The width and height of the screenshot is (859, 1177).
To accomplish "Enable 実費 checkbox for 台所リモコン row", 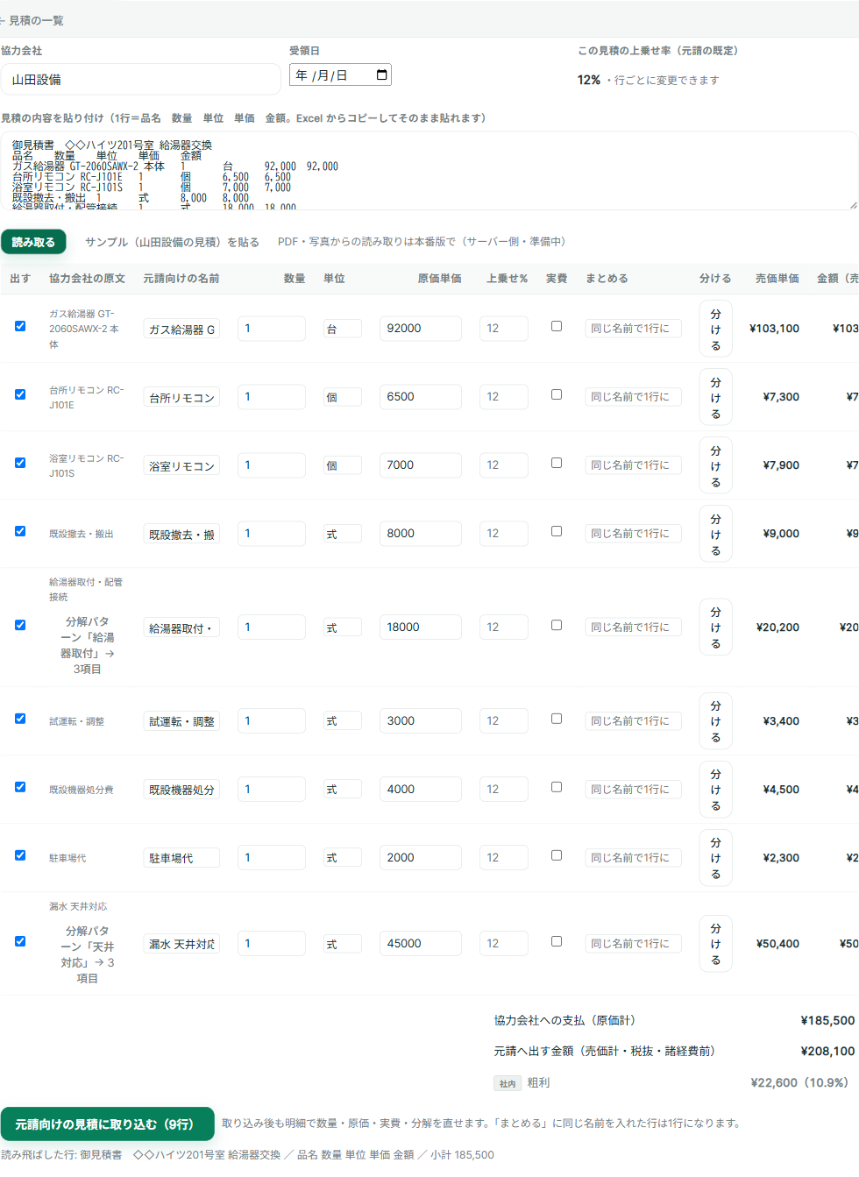I will [557, 394].
